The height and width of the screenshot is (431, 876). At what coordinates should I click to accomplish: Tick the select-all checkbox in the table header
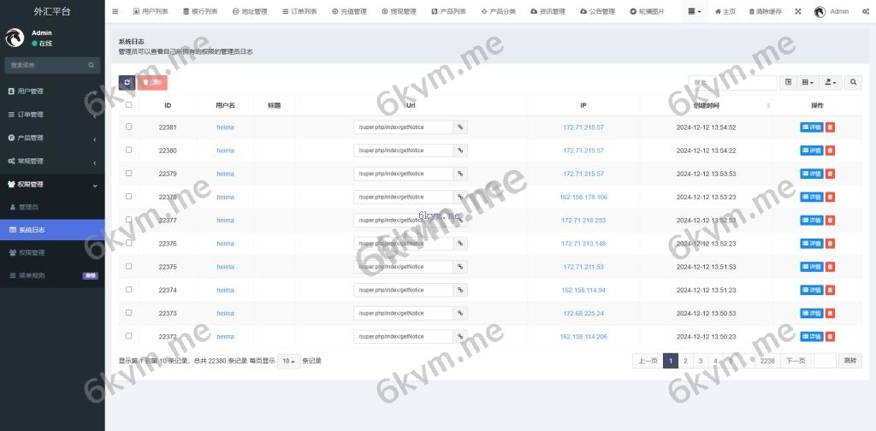(x=129, y=105)
